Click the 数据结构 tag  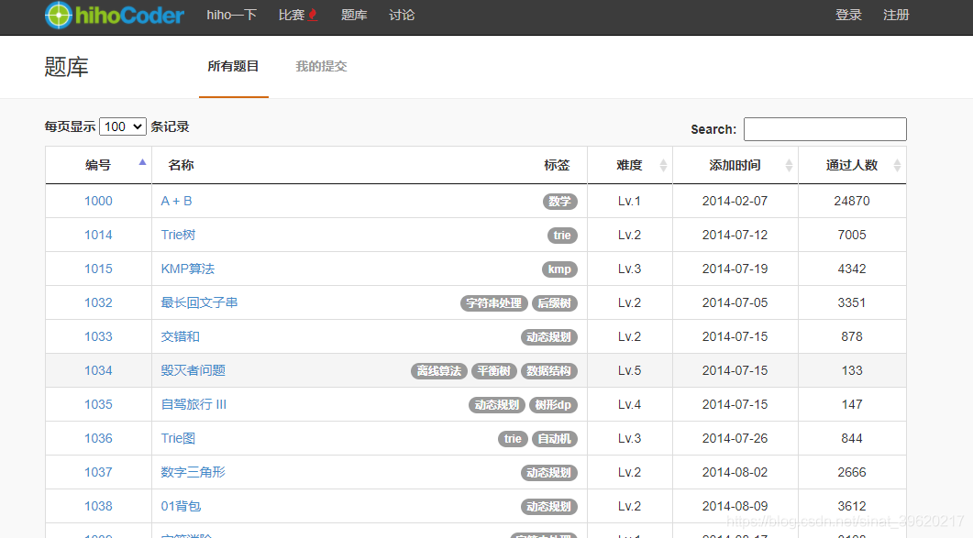tap(549, 371)
